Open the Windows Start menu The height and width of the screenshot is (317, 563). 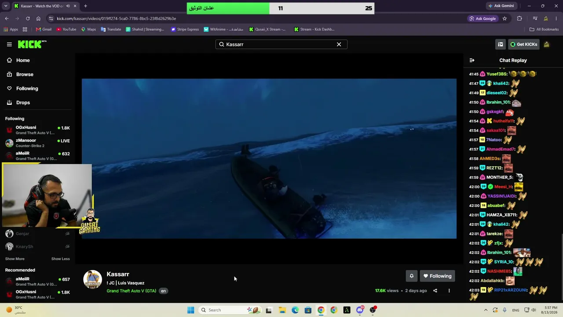[x=190, y=310]
